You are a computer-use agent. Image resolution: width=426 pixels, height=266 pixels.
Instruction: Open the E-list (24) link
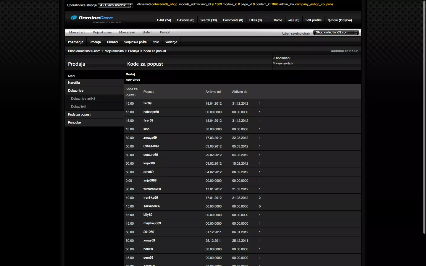tap(164, 20)
